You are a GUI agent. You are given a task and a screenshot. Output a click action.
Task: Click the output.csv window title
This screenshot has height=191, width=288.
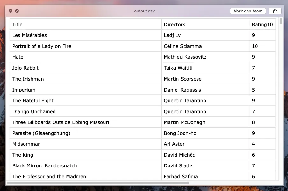click(x=144, y=11)
